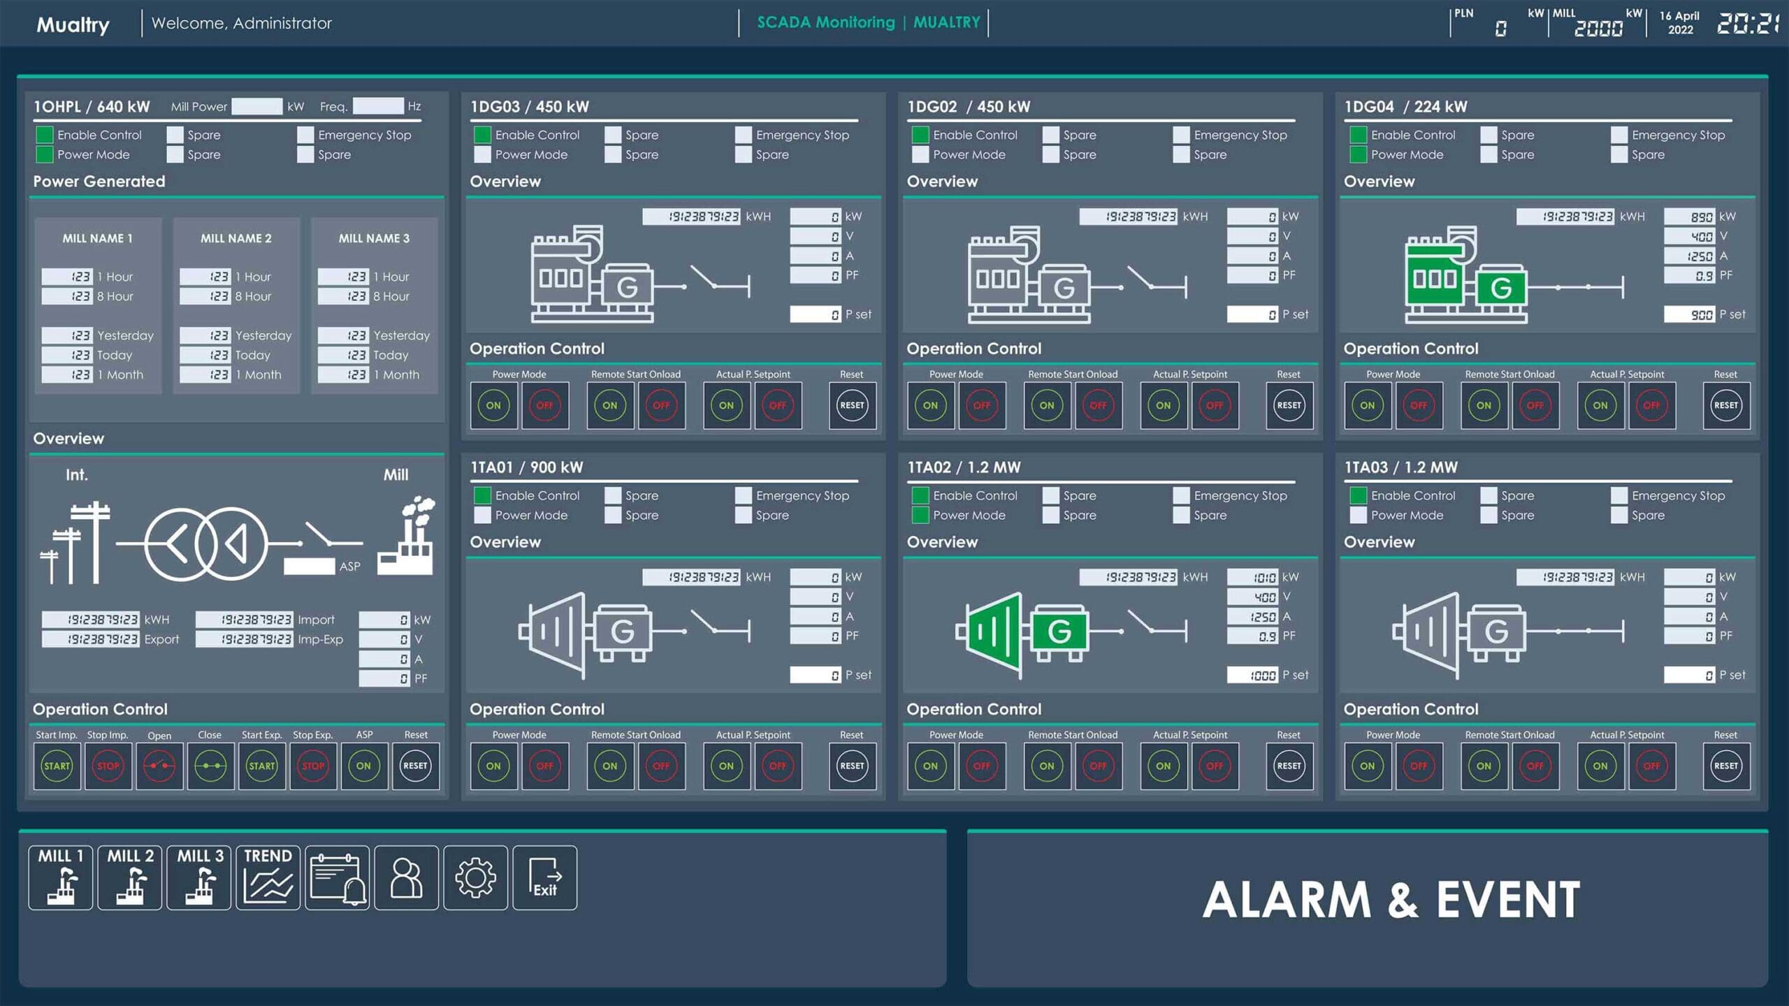This screenshot has width=1789, height=1006.
Task: Open the settings gear icon
Action: pos(475,878)
